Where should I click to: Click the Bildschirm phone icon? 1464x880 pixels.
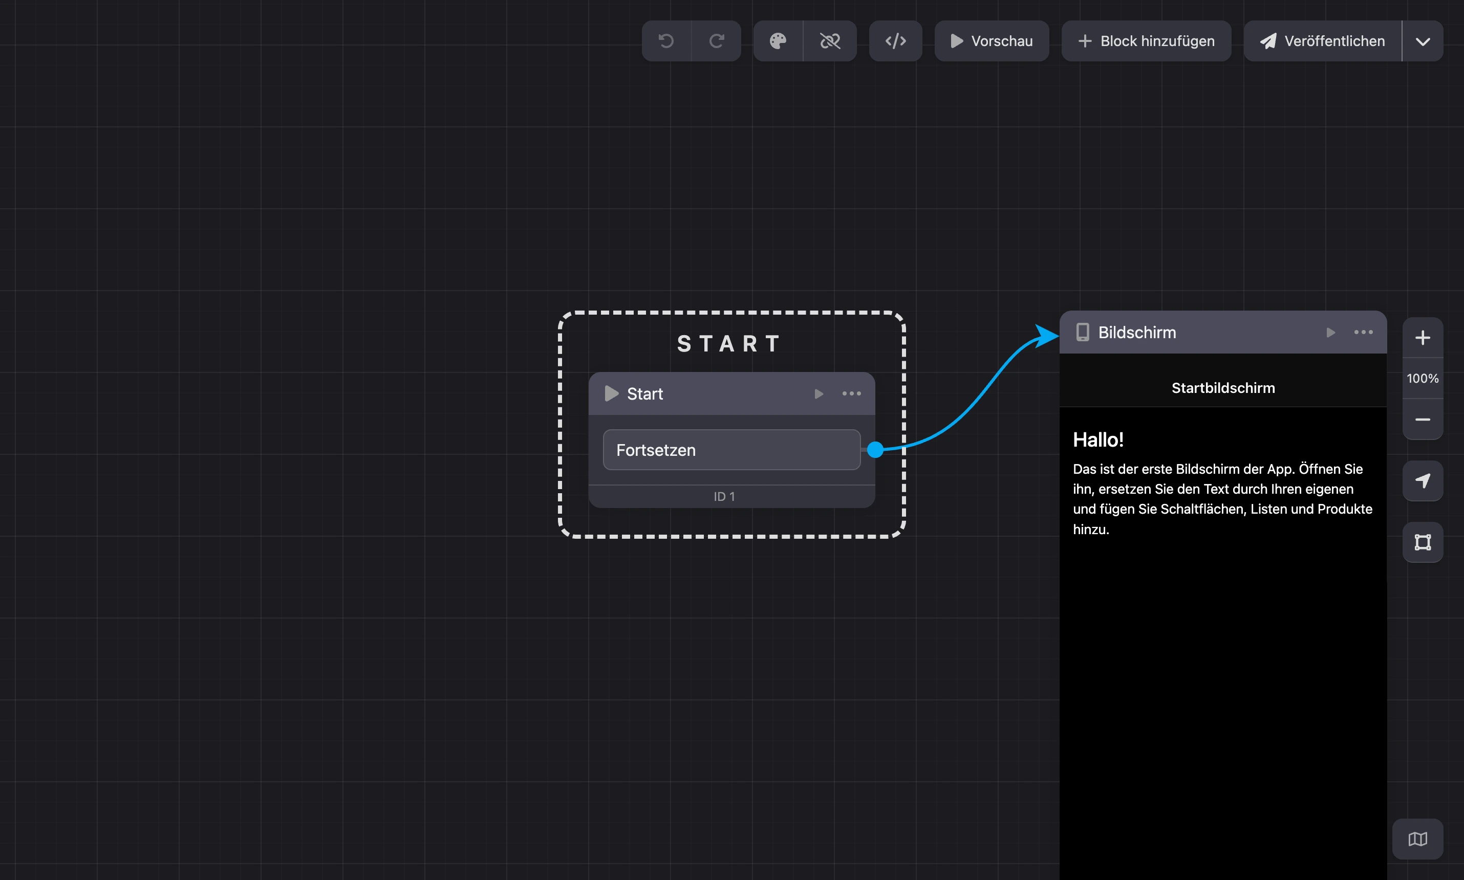1083,333
